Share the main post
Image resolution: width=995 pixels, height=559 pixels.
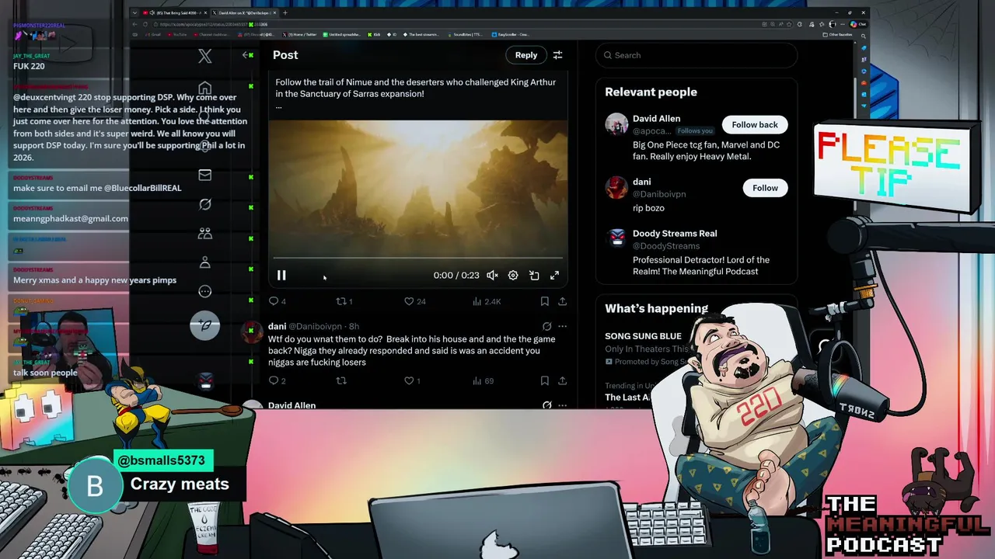click(562, 301)
